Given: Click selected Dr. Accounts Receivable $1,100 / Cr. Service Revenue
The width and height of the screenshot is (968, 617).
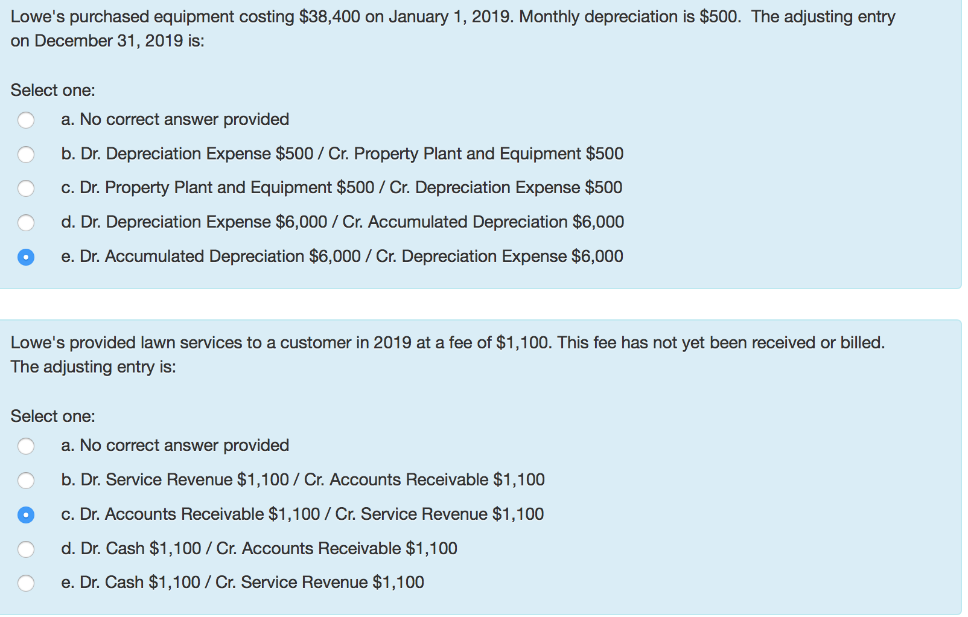Looking at the screenshot, I should pos(26,515).
